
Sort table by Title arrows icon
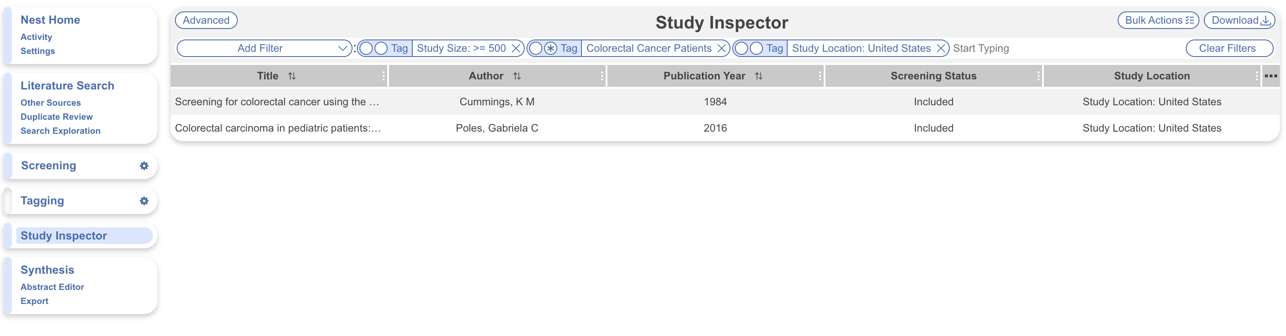point(292,76)
